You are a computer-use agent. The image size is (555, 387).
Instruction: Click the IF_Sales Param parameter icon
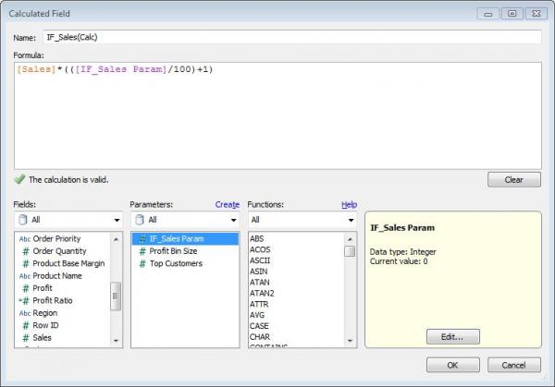pyautogui.click(x=142, y=238)
